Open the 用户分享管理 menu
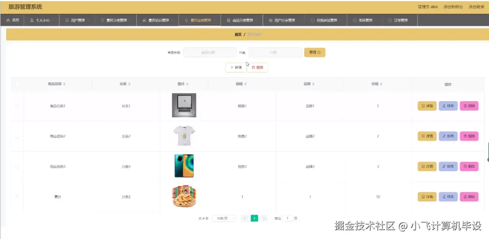Image resolution: width=489 pixels, height=239 pixels. (x=284, y=20)
